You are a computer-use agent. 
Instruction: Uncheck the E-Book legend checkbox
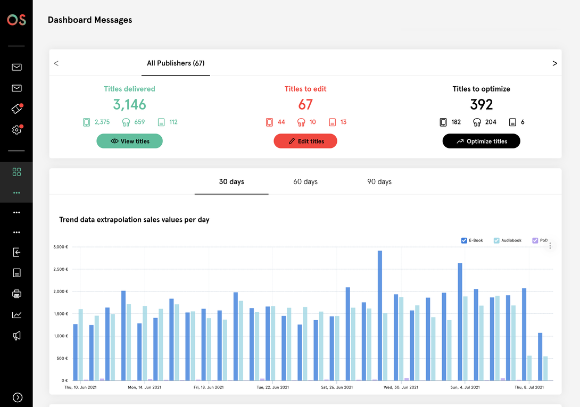click(x=464, y=240)
